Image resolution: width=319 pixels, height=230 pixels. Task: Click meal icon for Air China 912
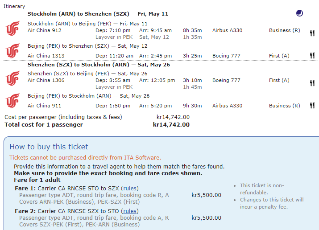coord(312,33)
